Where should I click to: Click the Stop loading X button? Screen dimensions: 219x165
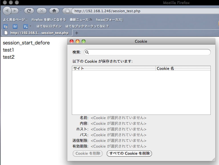(x=42, y=11)
